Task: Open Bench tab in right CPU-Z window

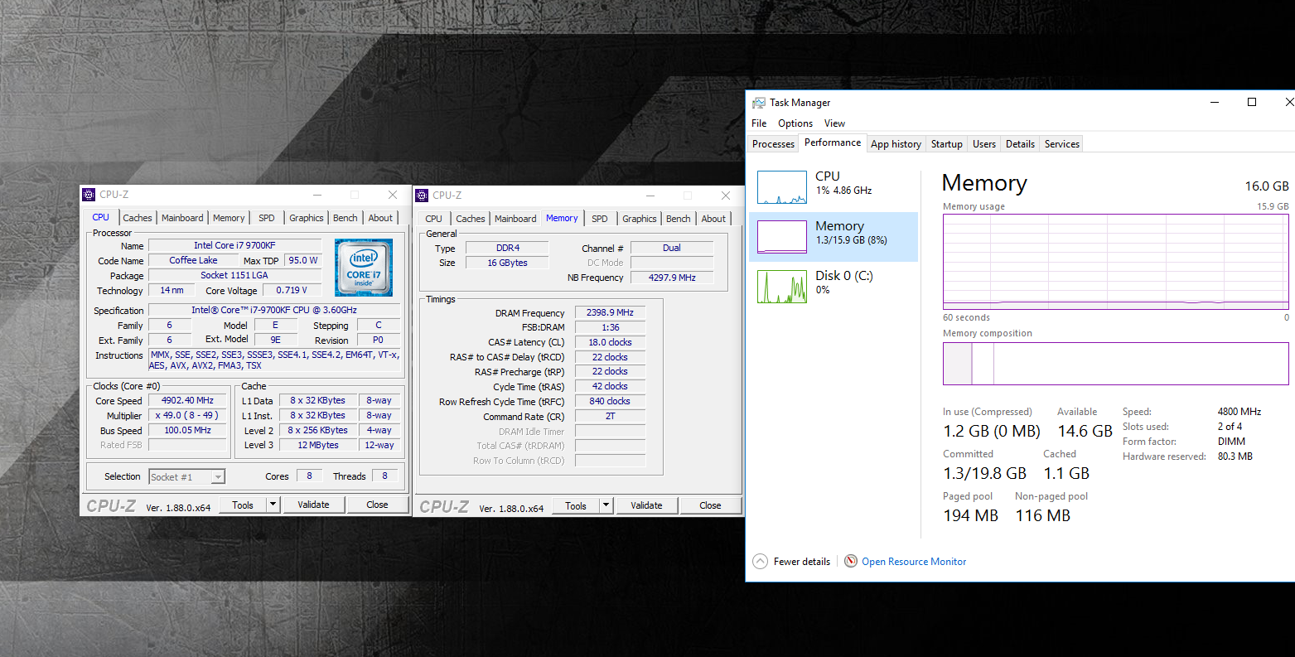Action: pos(679,219)
